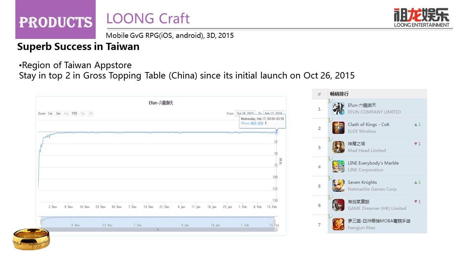Image resolution: width=457 pixels, height=257 pixels.
Task: Set chart zoom to 6m
Action: [x=66, y=114]
